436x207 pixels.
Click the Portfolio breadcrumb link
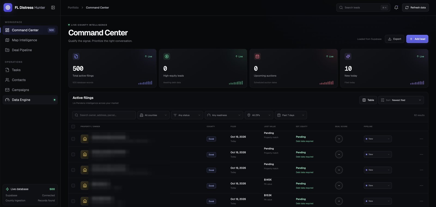pos(73,8)
